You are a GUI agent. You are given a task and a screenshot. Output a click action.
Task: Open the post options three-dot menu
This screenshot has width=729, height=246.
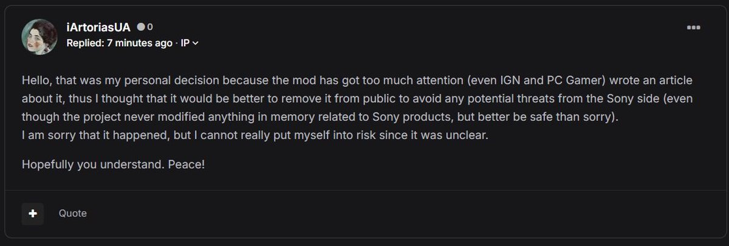693,28
